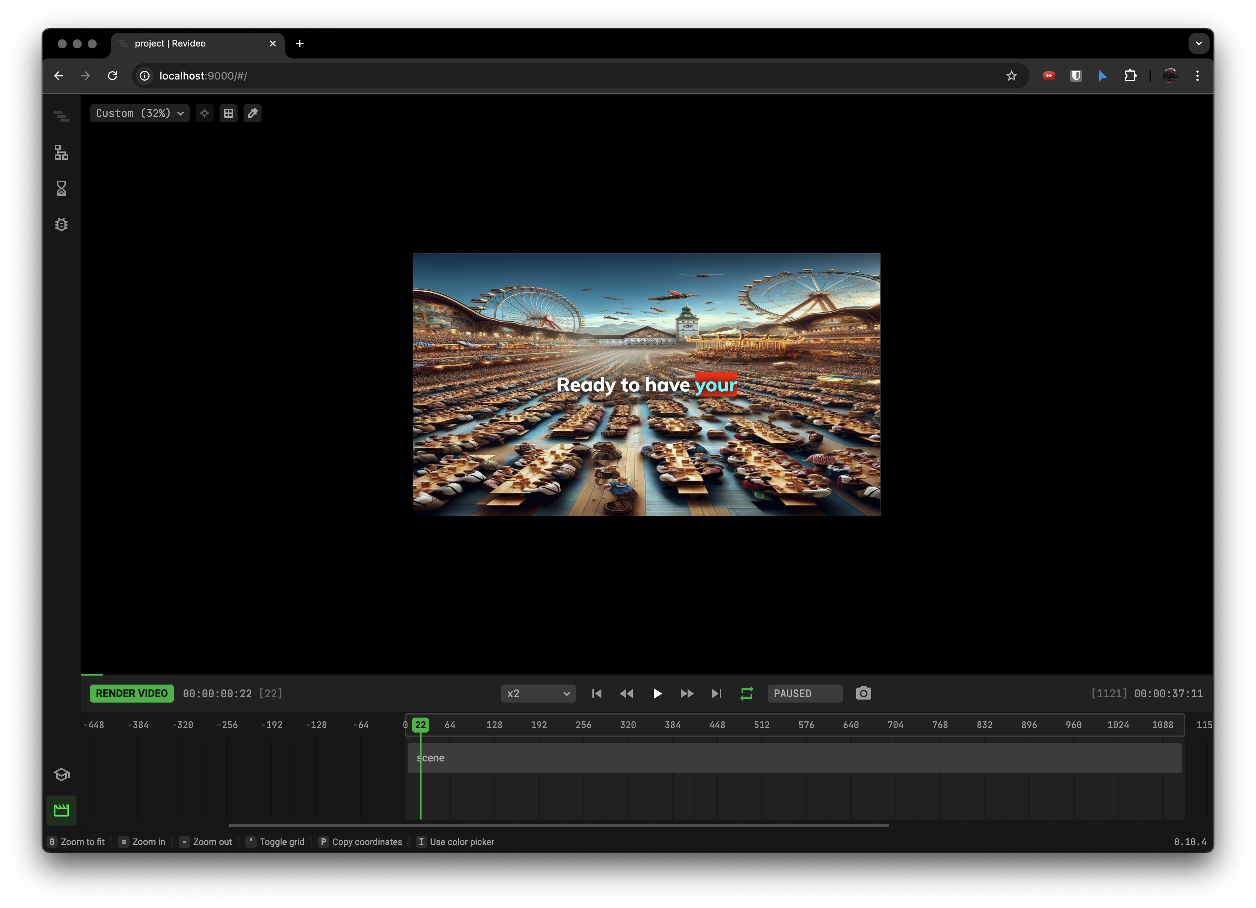1256x908 pixels.
Task: Open the x2 playback speed dropdown
Action: (538, 693)
